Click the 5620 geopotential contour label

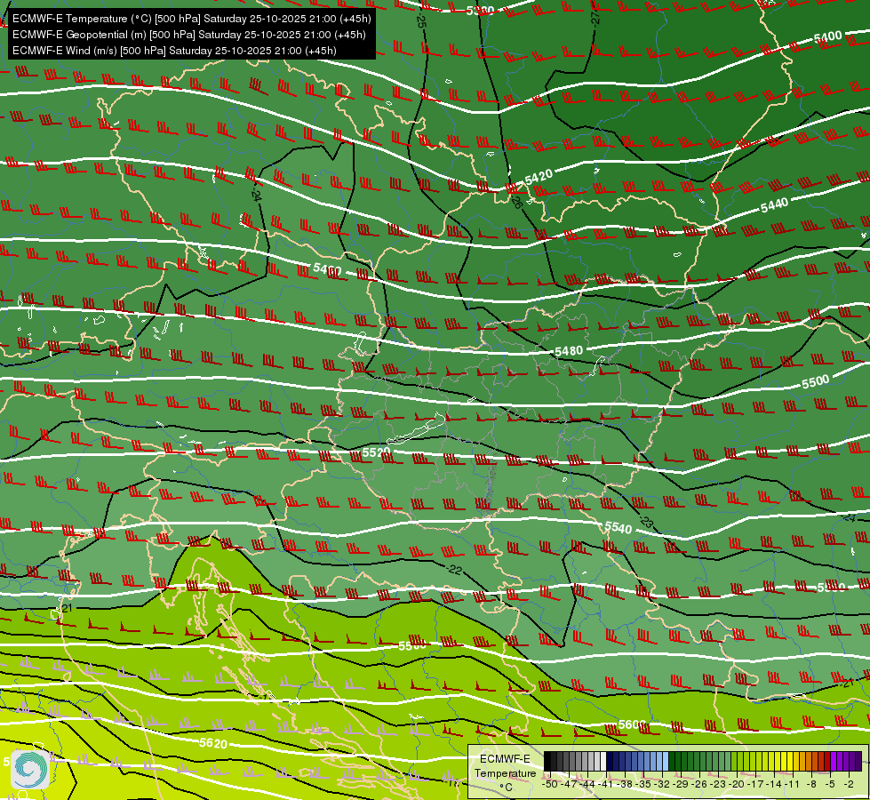point(213,743)
